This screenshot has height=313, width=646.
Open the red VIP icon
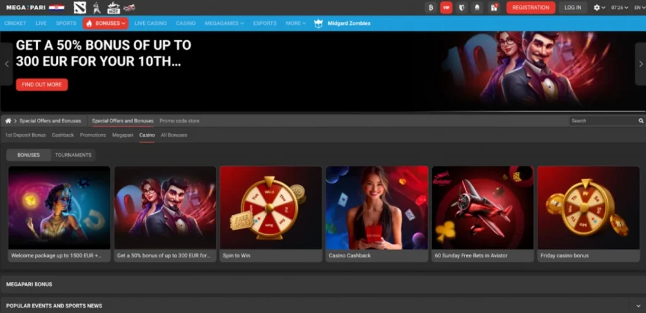(447, 8)
